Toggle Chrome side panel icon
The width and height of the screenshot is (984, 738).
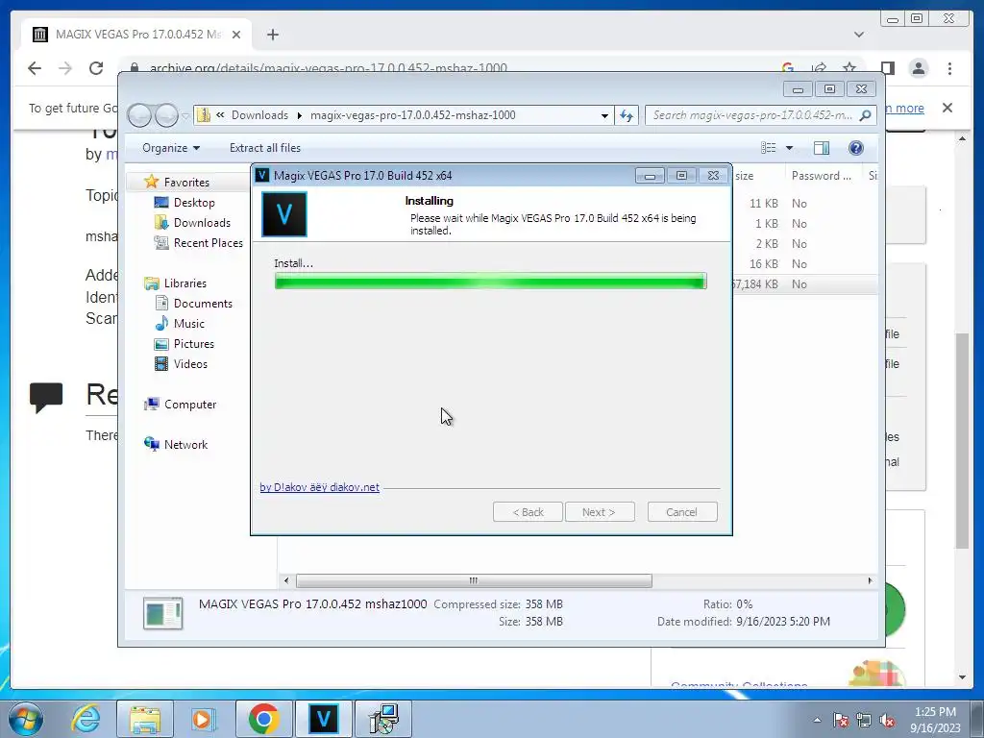[x=887, y=68]
